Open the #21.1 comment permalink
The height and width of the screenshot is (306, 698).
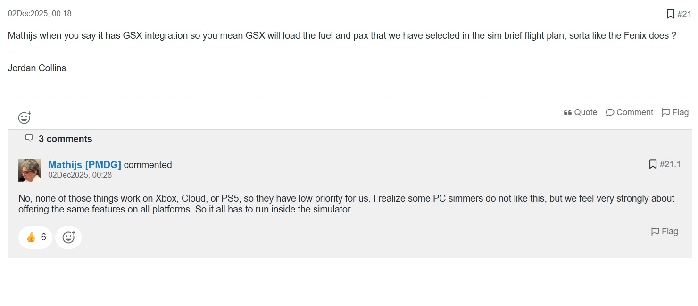(670, 164)
